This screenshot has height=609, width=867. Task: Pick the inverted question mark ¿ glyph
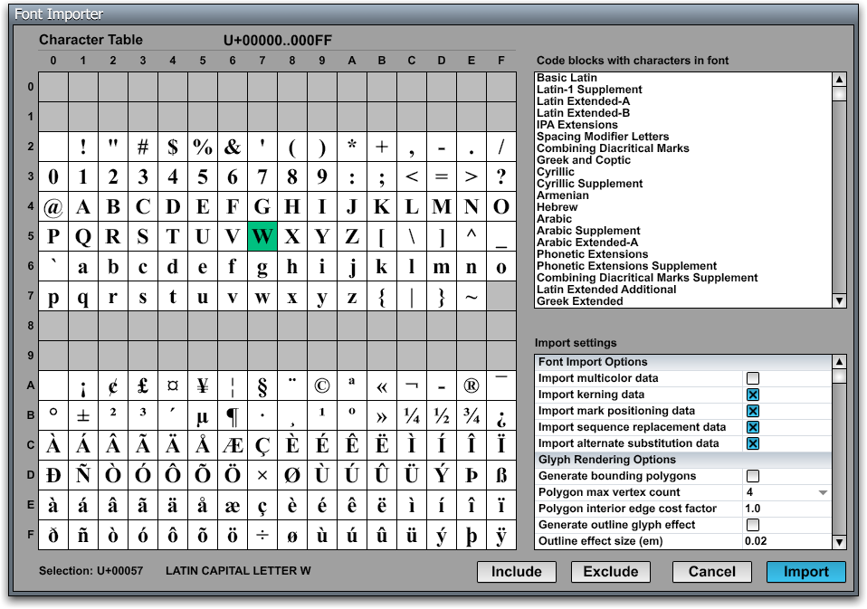pos(501,415)
